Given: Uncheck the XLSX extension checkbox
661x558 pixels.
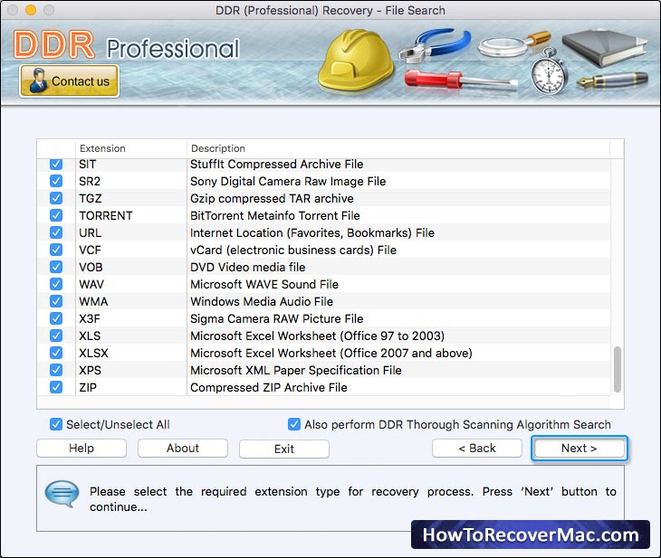Looking at the screenshot, I should (56, 353).
